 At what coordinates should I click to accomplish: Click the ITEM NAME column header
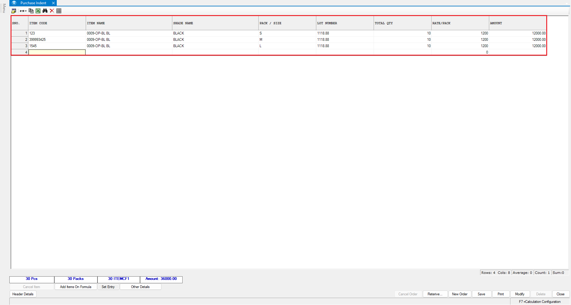coord(129,23)
